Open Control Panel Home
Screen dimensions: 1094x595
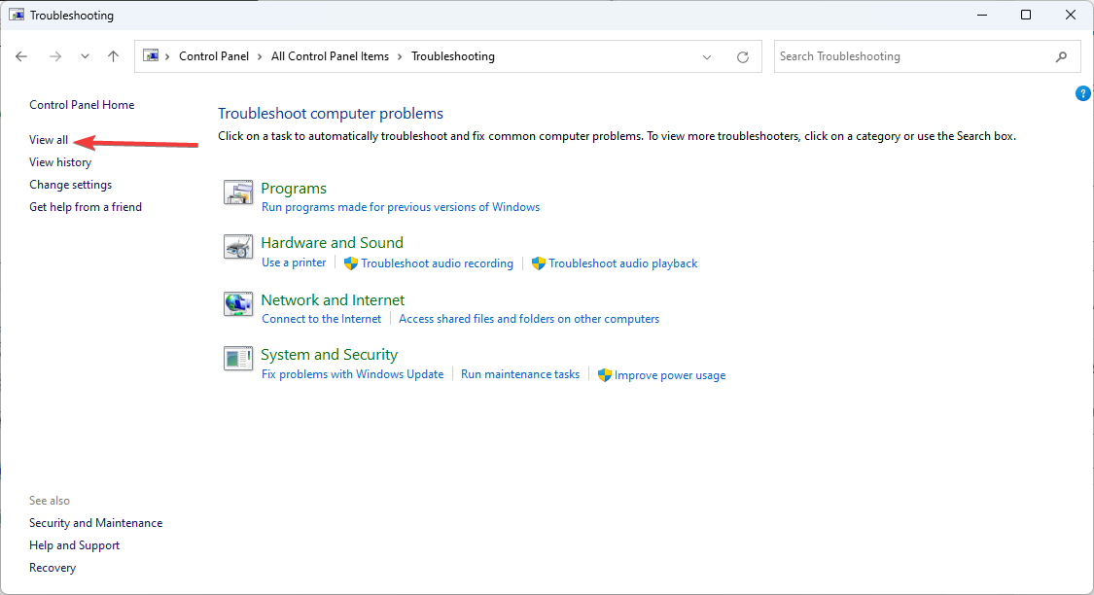point(82,105)
